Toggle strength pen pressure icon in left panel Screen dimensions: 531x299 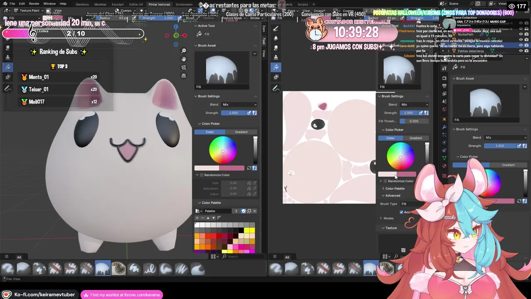coord(249,113)
